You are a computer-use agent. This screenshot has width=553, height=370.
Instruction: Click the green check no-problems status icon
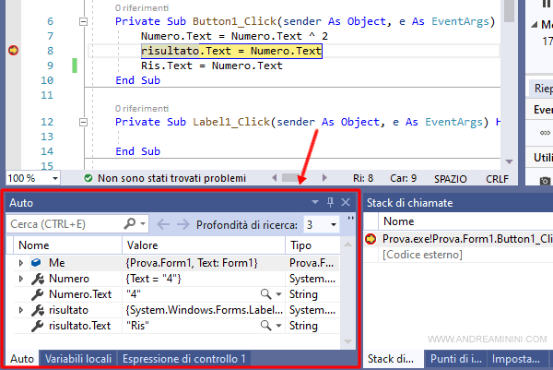point(88,177)
